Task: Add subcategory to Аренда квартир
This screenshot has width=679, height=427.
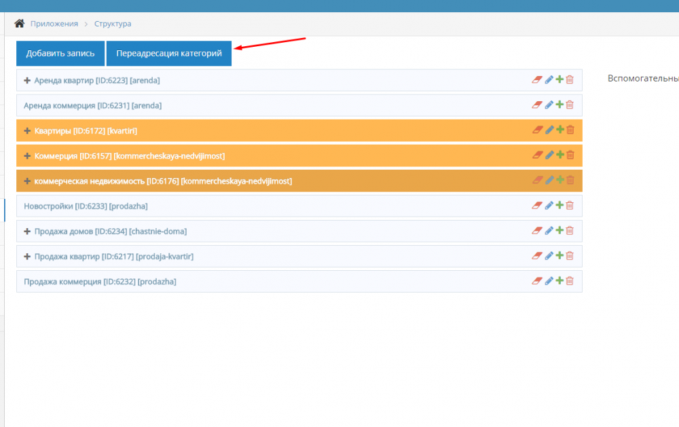Action: coord(559,79)
